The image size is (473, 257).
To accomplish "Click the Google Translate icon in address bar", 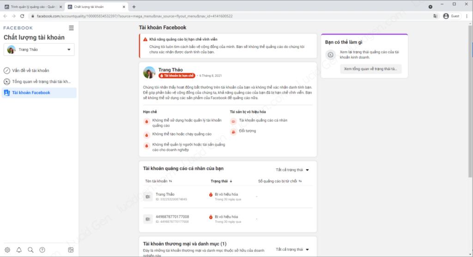I will 435,16.
